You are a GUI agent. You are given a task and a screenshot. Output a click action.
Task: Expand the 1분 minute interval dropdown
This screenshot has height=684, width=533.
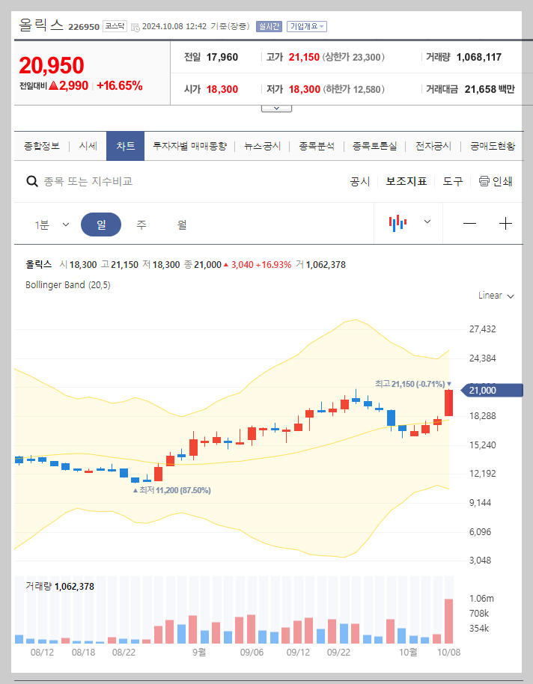[x=51, y=225]
